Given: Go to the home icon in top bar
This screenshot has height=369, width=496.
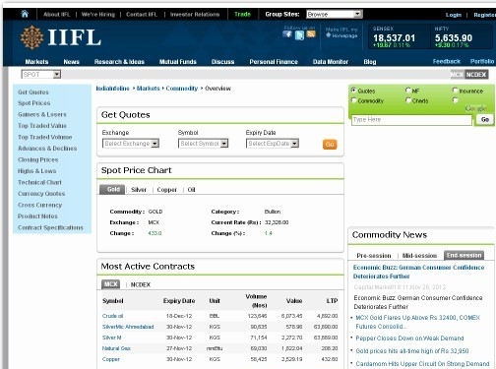Looking at the screenshot, I should tap(25, 14).
